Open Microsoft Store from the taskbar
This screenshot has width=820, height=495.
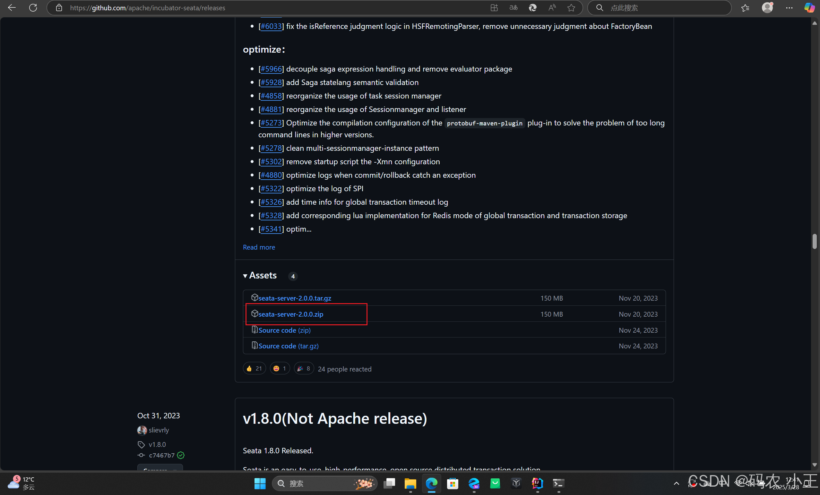[x=453, y=483]
